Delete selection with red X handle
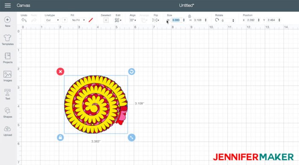 click(60, 72)
